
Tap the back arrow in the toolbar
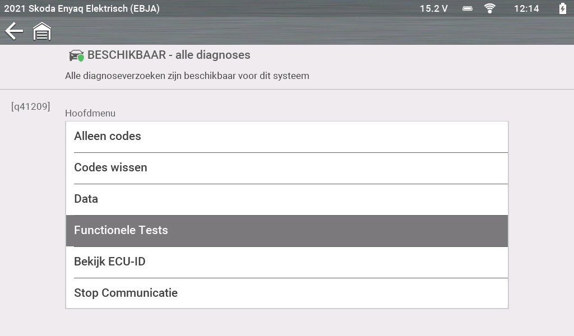click(14, 31)
